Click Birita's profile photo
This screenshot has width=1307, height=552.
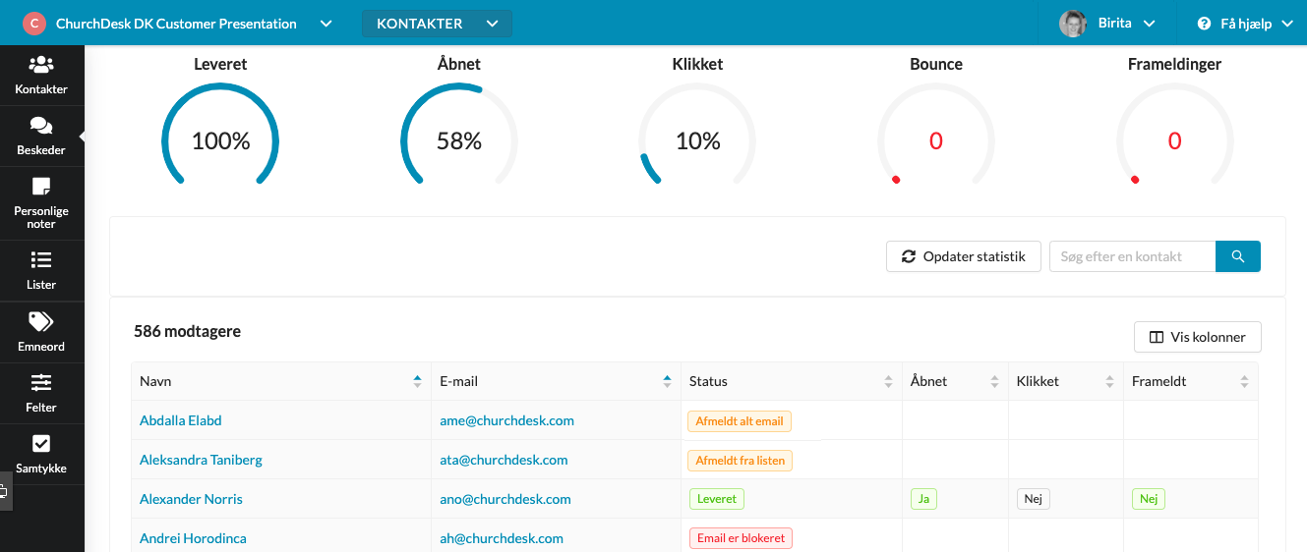[x=1072, y=24]
